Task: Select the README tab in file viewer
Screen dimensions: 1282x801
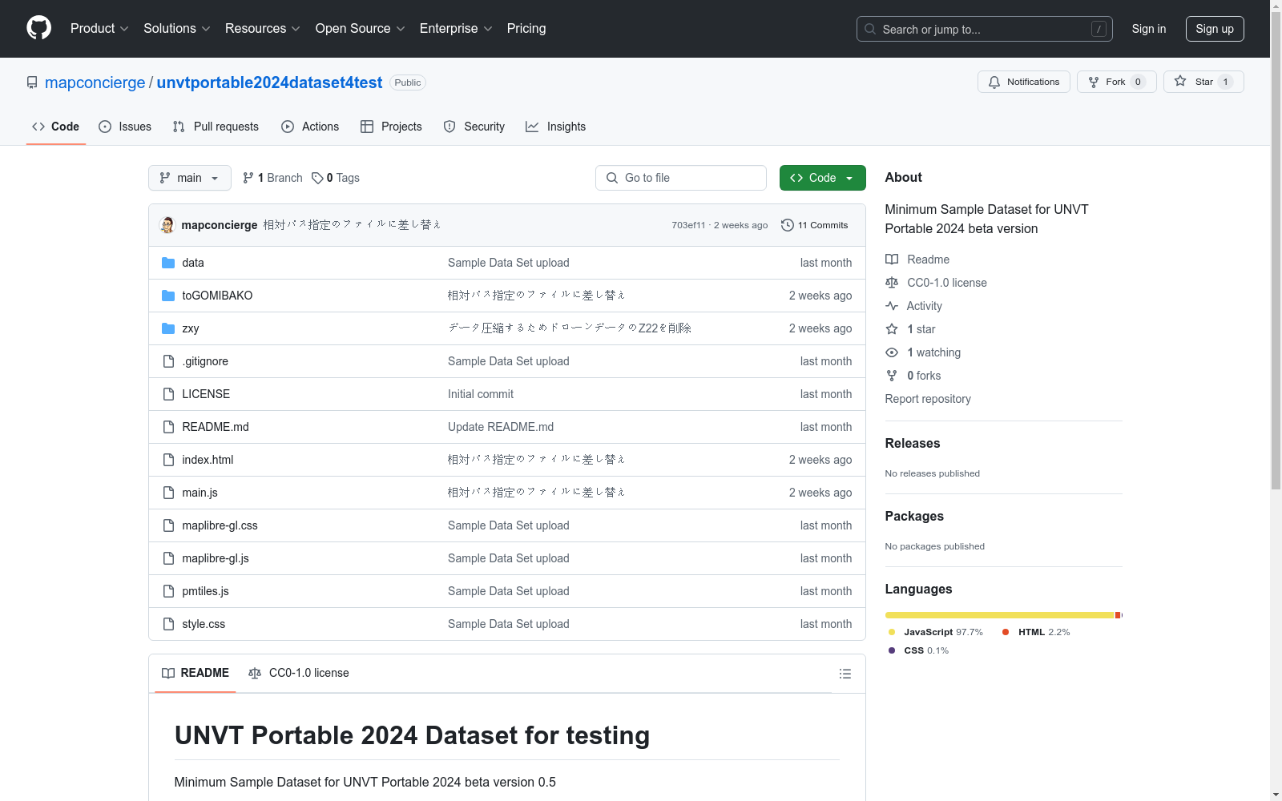Action: pyautogui.click(x=196, y=673)
